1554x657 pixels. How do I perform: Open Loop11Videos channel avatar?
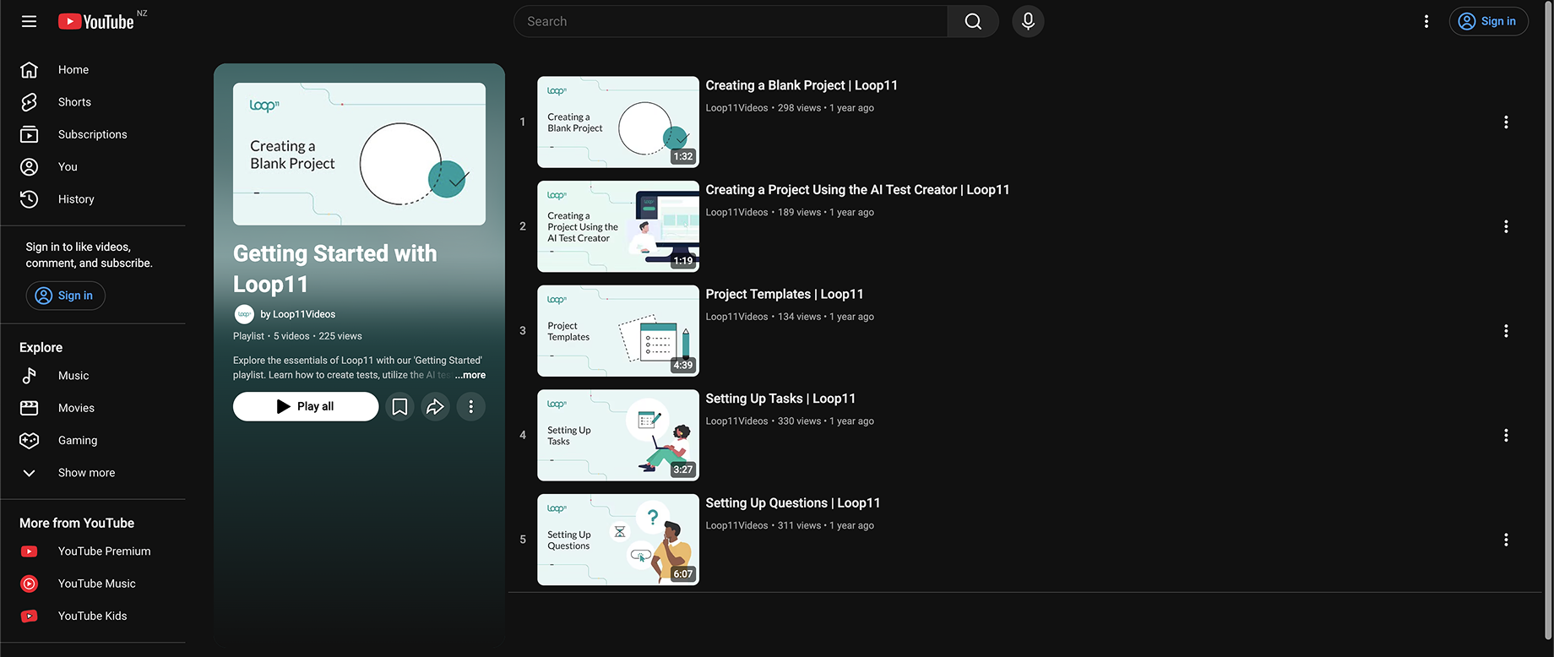click(244, 314)
